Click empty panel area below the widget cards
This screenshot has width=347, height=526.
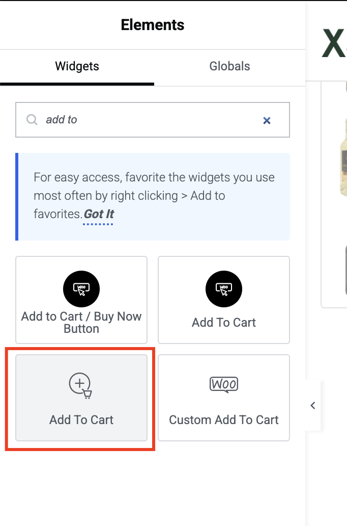point(153,486)
